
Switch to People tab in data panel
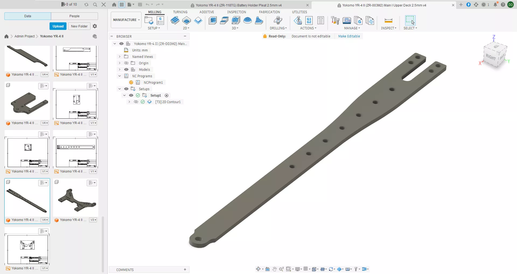pyautogui.click(x=74, y=16)
